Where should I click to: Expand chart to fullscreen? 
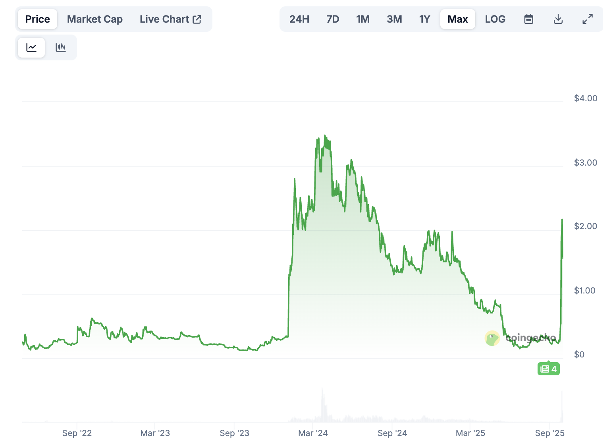click(588, 19)
